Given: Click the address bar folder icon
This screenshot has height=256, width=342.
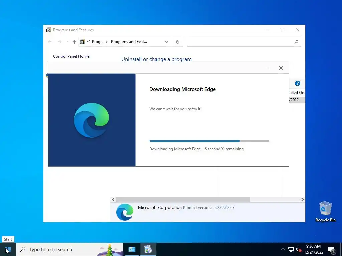Looking at the screenshot, I should tap(82, 42).
